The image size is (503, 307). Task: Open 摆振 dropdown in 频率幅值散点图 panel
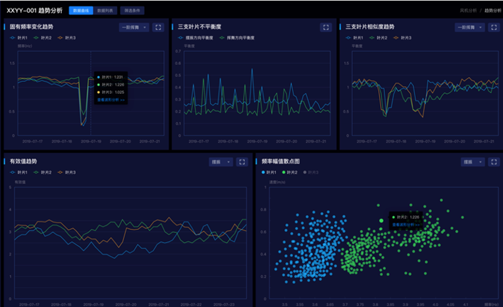(473, 162)
